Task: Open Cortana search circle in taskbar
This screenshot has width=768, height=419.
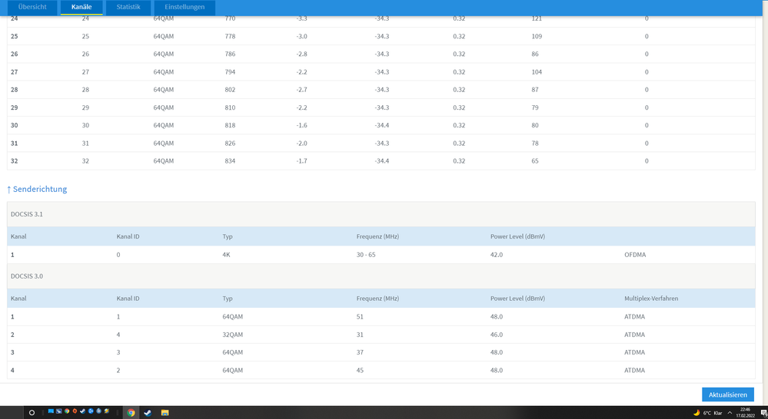Action: click(x=32, y=413)
